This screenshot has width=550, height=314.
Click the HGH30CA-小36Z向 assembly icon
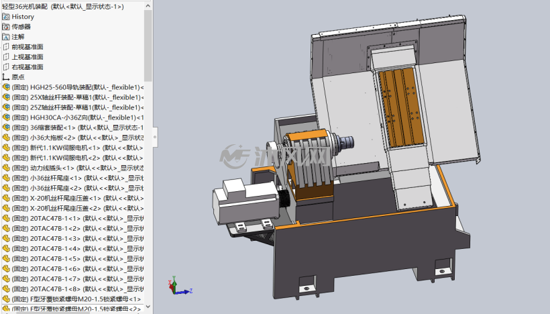(5, 117)
